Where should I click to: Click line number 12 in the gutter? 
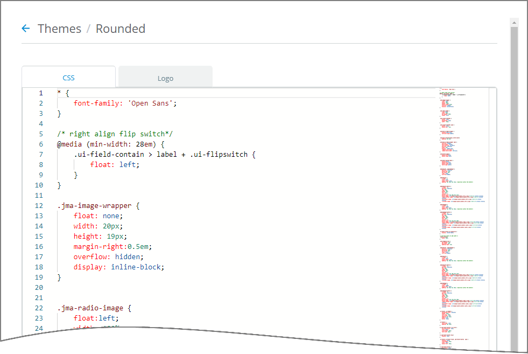point(39,206)
